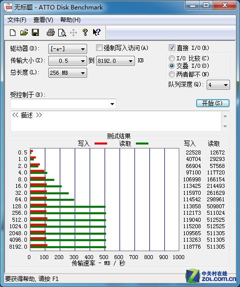Click inside the 描述 description text box
Image resolution: width=240 pixels, height=287 pixels.
coord(116,121)
